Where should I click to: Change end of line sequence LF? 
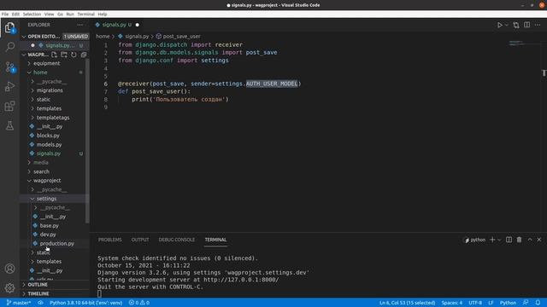tap(491, 303)
